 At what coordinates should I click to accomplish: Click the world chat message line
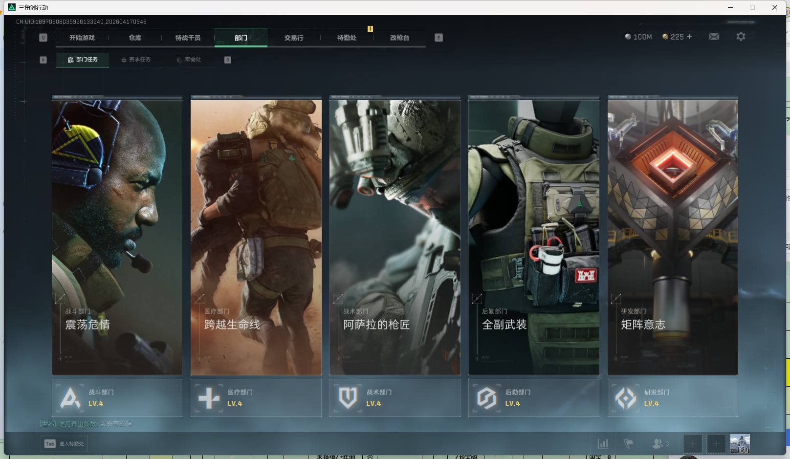[86, 424]
